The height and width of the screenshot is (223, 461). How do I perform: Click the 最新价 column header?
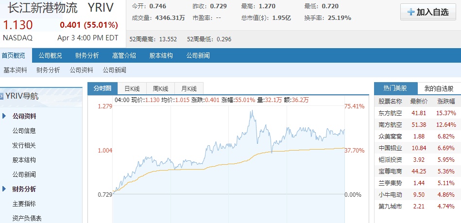coord(419,102)
